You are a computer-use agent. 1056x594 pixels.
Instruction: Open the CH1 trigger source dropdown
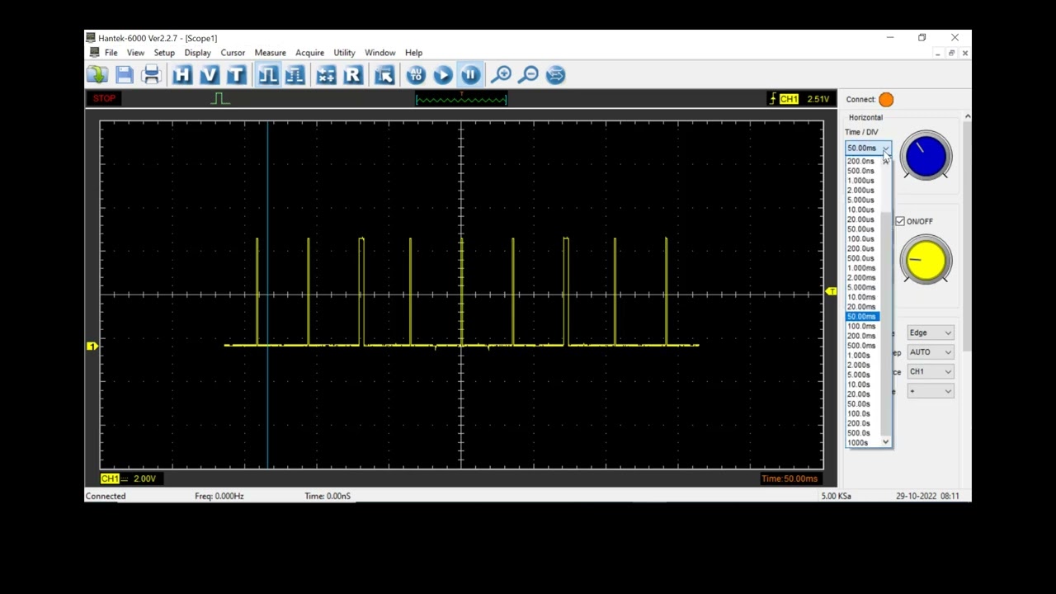930,372
